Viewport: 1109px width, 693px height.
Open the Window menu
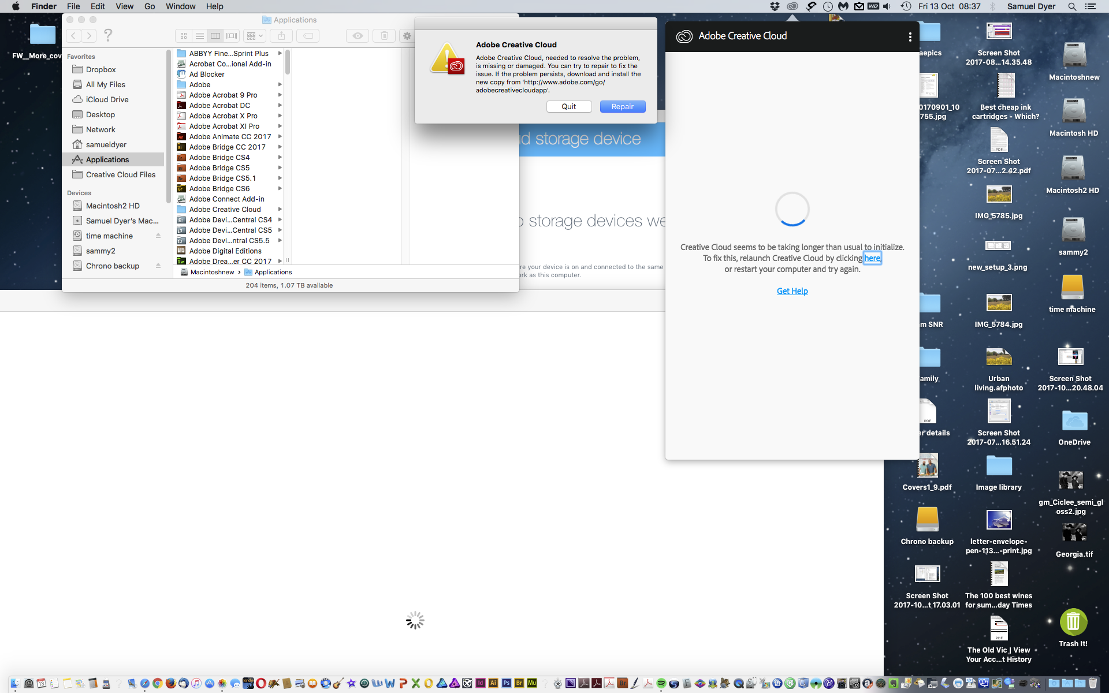tap(180, 6)
